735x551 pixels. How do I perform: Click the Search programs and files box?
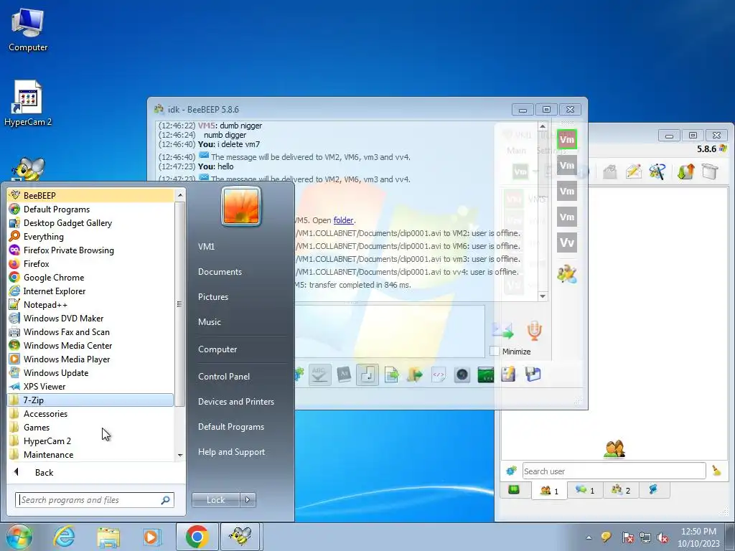pos(94,500)
